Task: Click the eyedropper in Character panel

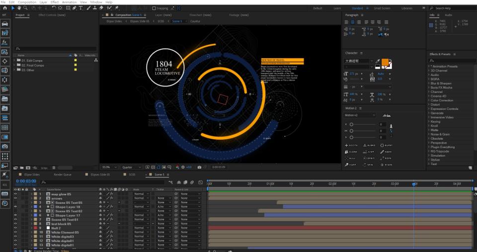Action: (378, 61)
